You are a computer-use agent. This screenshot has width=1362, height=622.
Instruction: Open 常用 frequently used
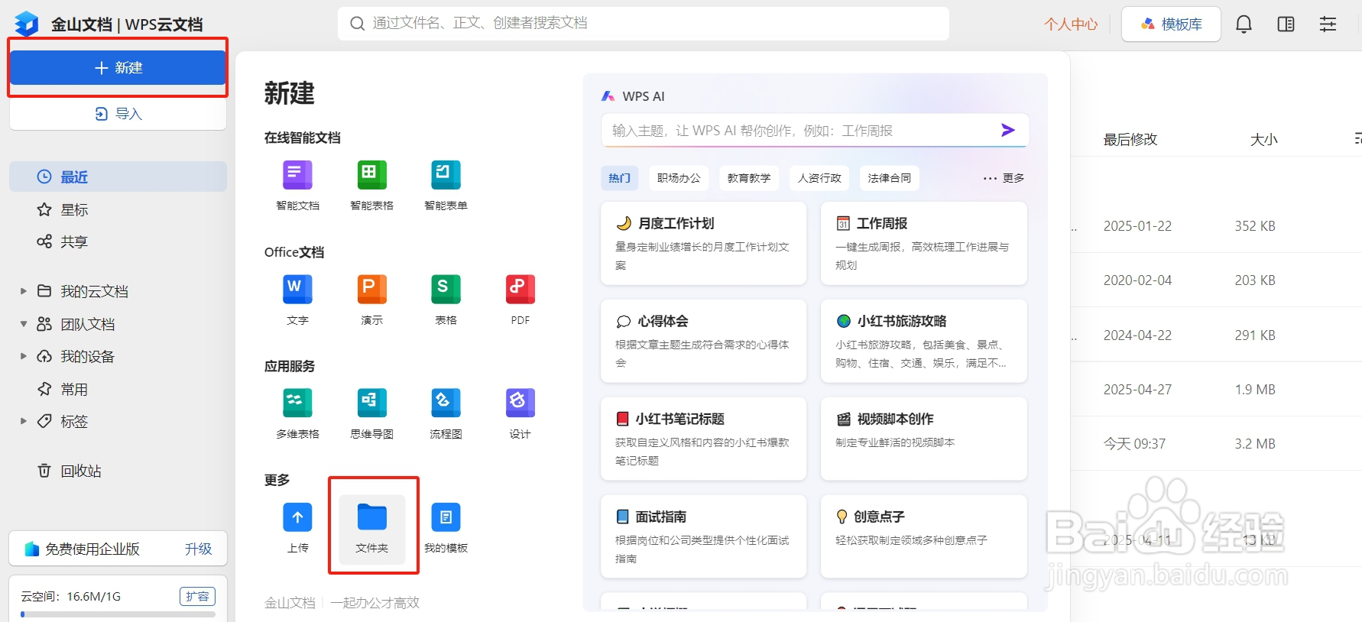118,389
